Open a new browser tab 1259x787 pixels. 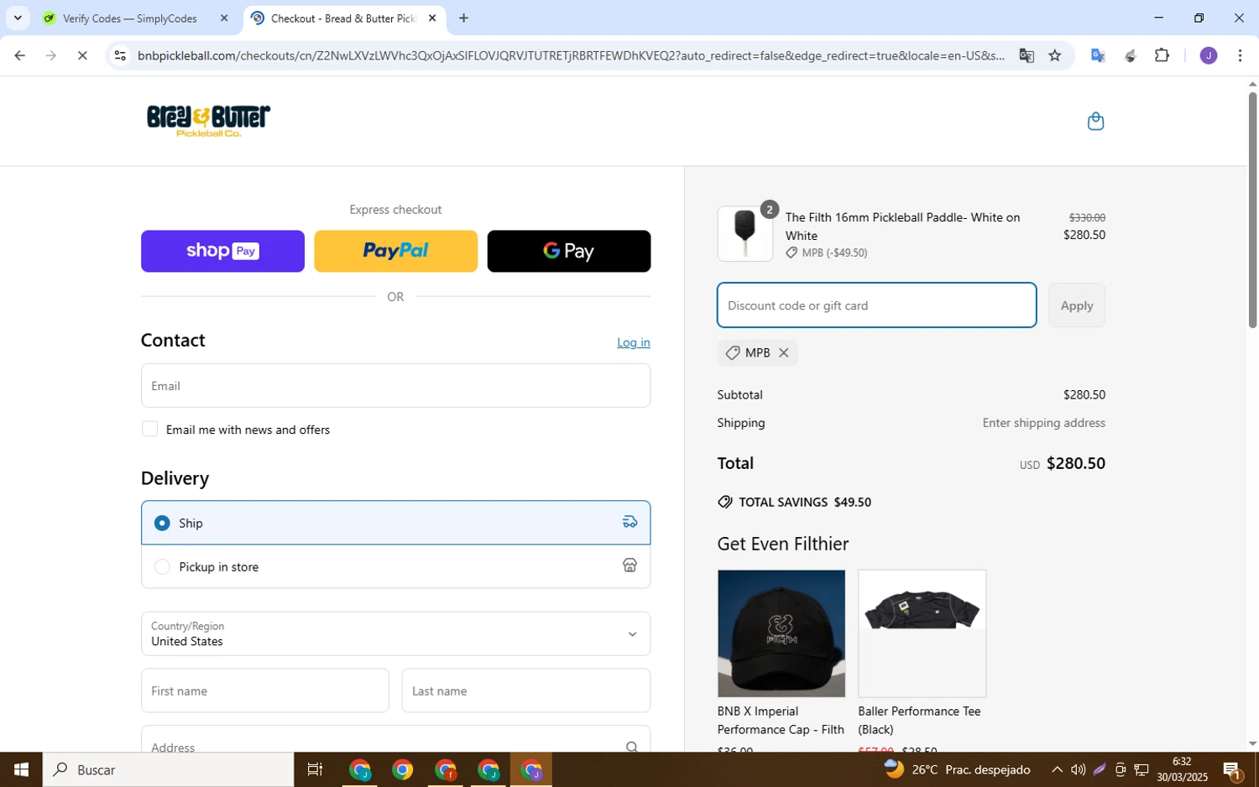[x=463, y=18]
